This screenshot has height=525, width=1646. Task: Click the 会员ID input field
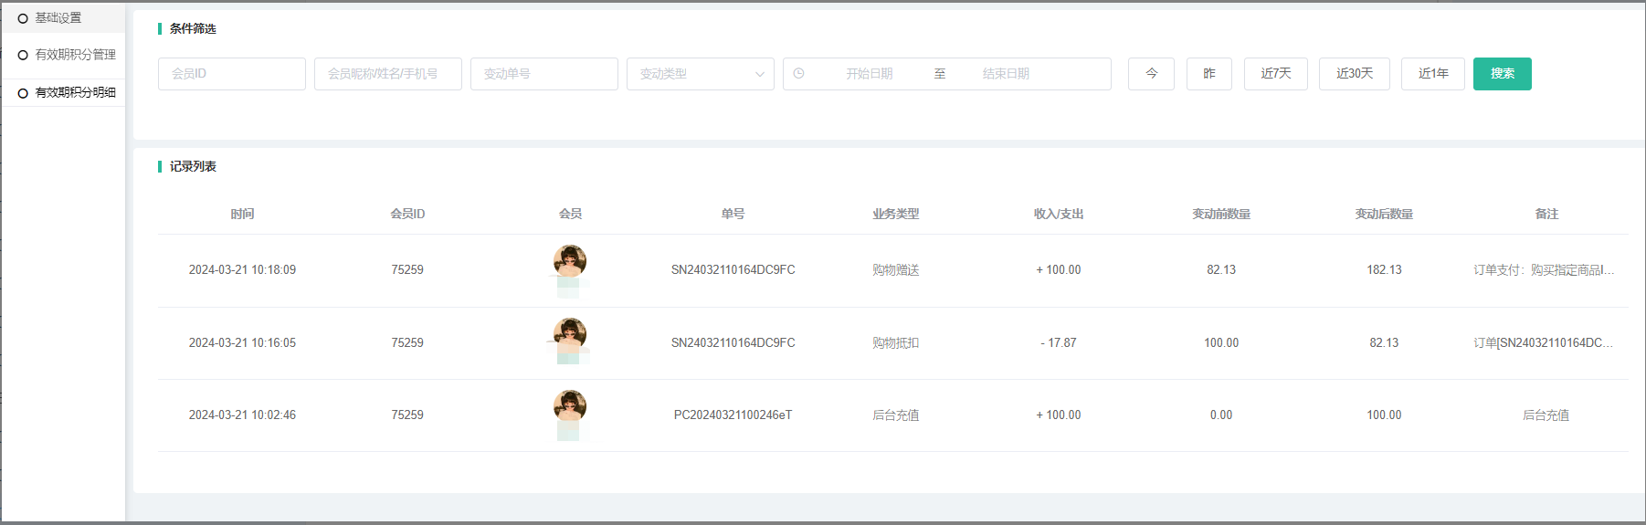pos(232,74)
